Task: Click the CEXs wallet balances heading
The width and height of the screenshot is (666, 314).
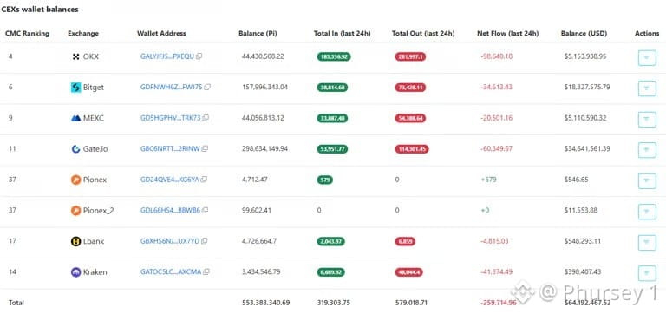Action: [40, 10]
